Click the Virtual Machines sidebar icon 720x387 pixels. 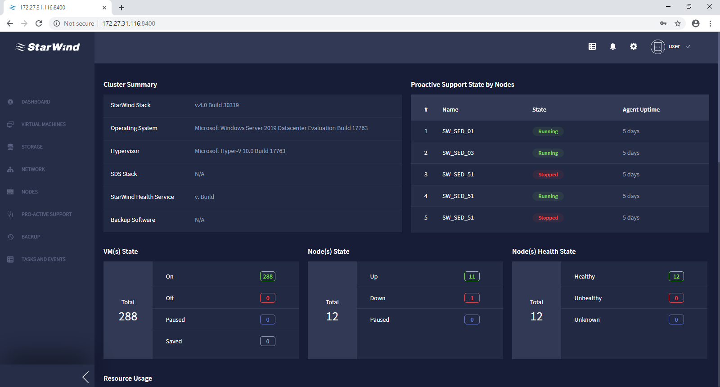point(10,124)
